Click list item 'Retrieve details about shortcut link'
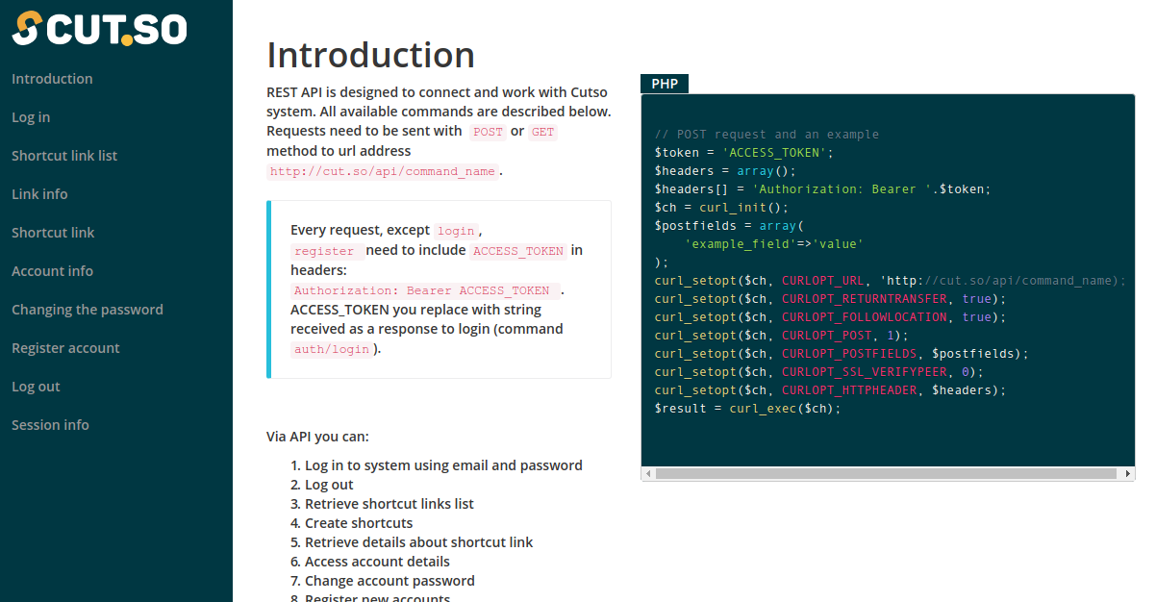This screenshot has height=602, width=1156. 418,542
